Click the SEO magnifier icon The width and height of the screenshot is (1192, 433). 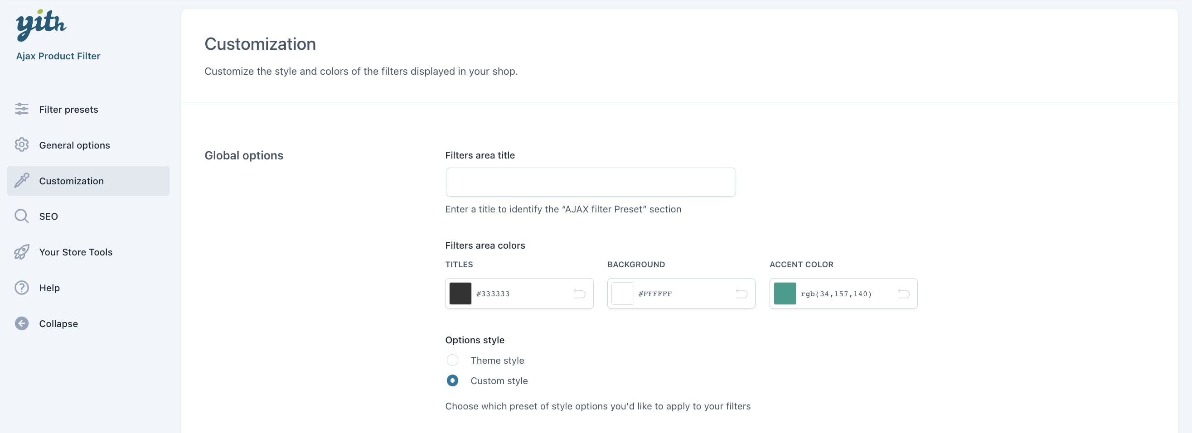(21, 216)
